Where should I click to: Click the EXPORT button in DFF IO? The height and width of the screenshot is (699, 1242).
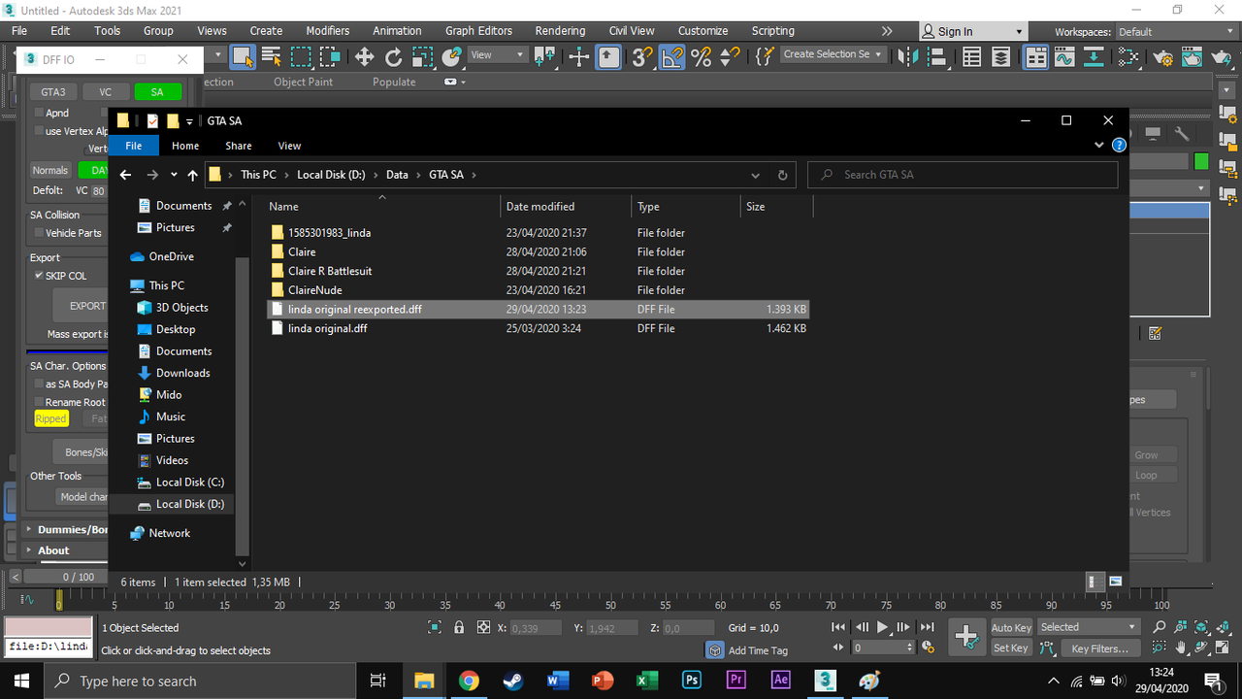click(x=81, y=306)
